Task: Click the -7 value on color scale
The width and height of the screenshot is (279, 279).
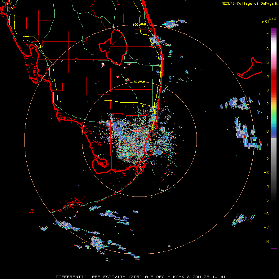Action: tap(266, 228)
